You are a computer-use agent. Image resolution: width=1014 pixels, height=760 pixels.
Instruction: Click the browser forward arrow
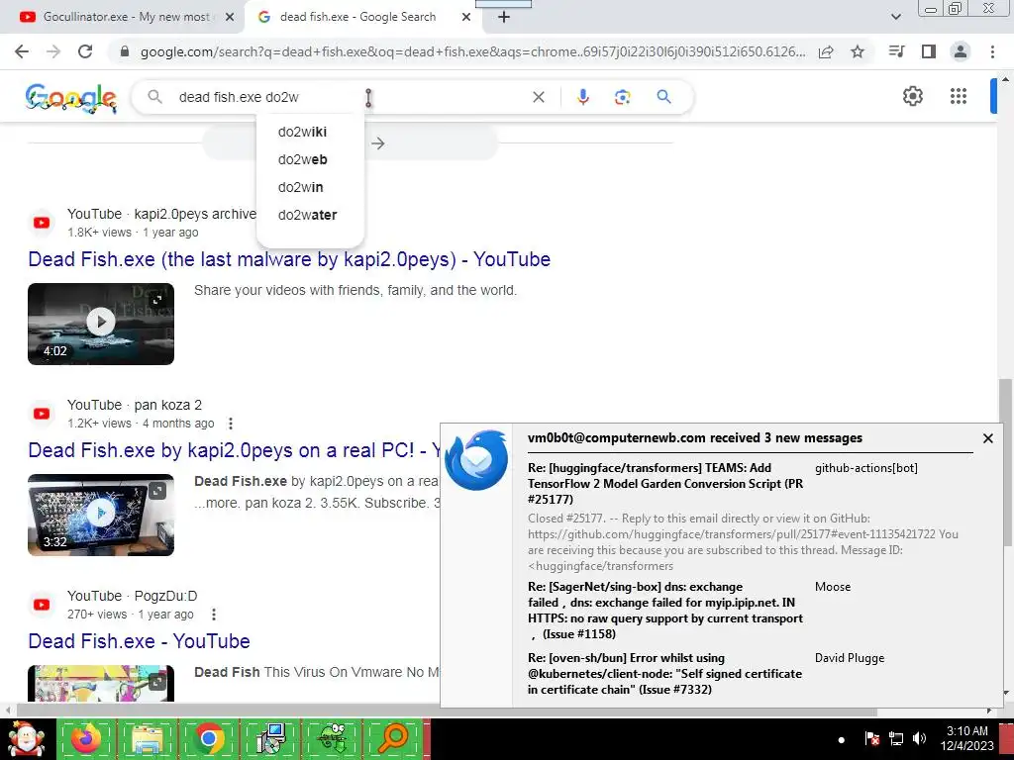(53, 51)
